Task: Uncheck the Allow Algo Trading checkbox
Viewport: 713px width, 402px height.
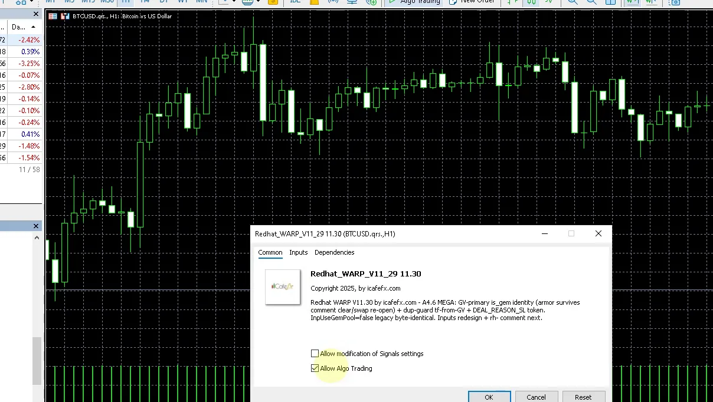Action: click(x=315, y=368)
